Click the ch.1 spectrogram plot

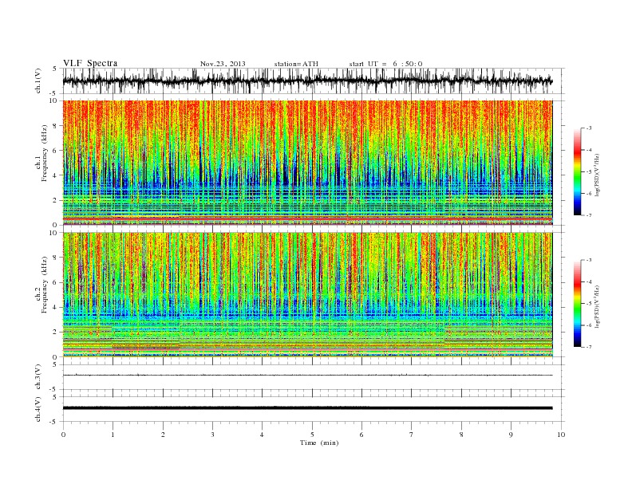307,163
